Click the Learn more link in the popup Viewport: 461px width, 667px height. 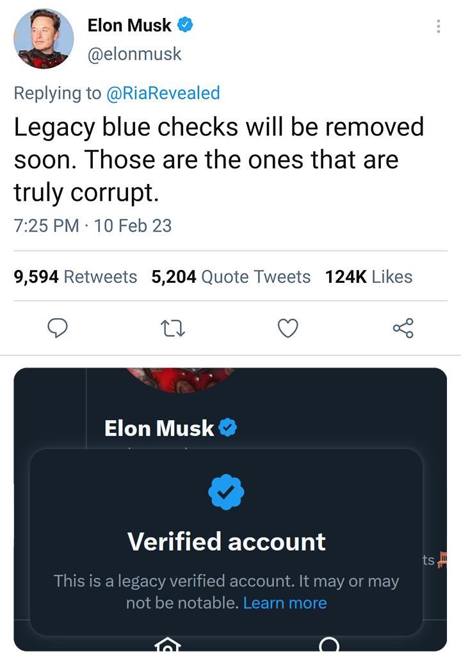(285, 603)
